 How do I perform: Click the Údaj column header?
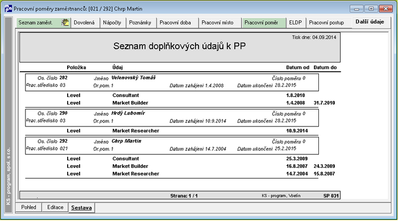pos(117,68)
